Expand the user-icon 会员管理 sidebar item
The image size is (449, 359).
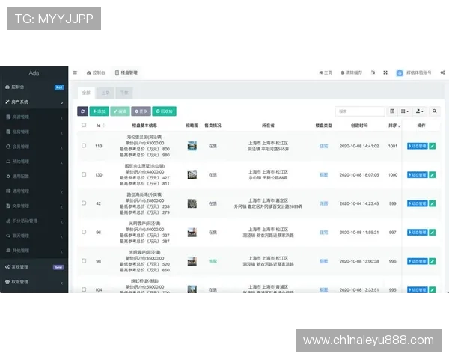[x=34, y=147]
